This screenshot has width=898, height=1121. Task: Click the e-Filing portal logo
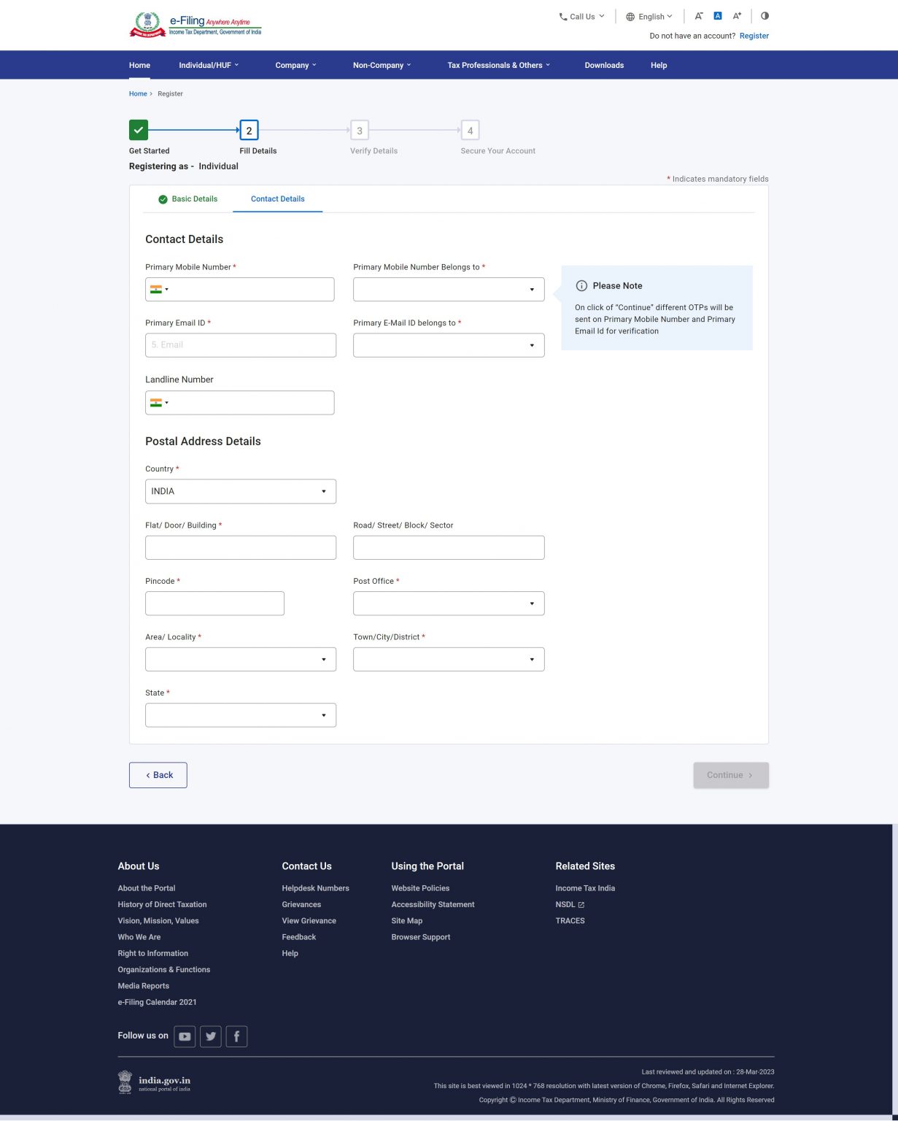tap(196, 24)
